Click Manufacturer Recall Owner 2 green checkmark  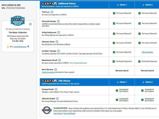click(x=139, y=61)
